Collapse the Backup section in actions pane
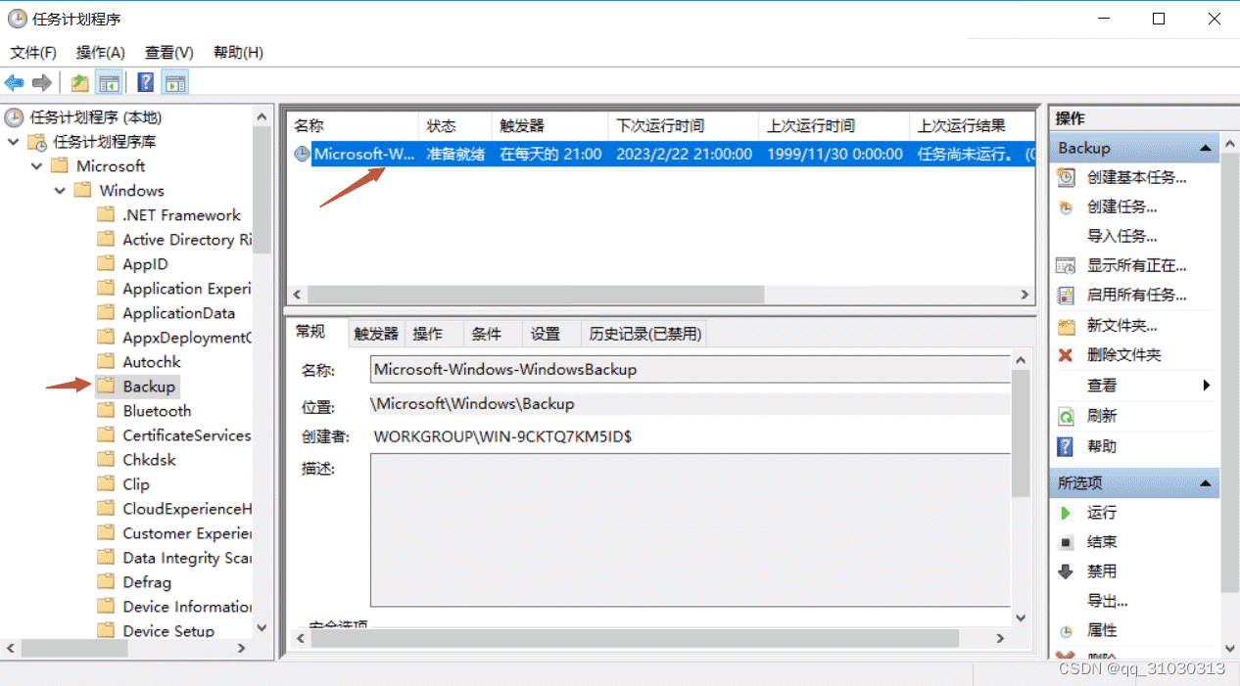 [1207, 148]
